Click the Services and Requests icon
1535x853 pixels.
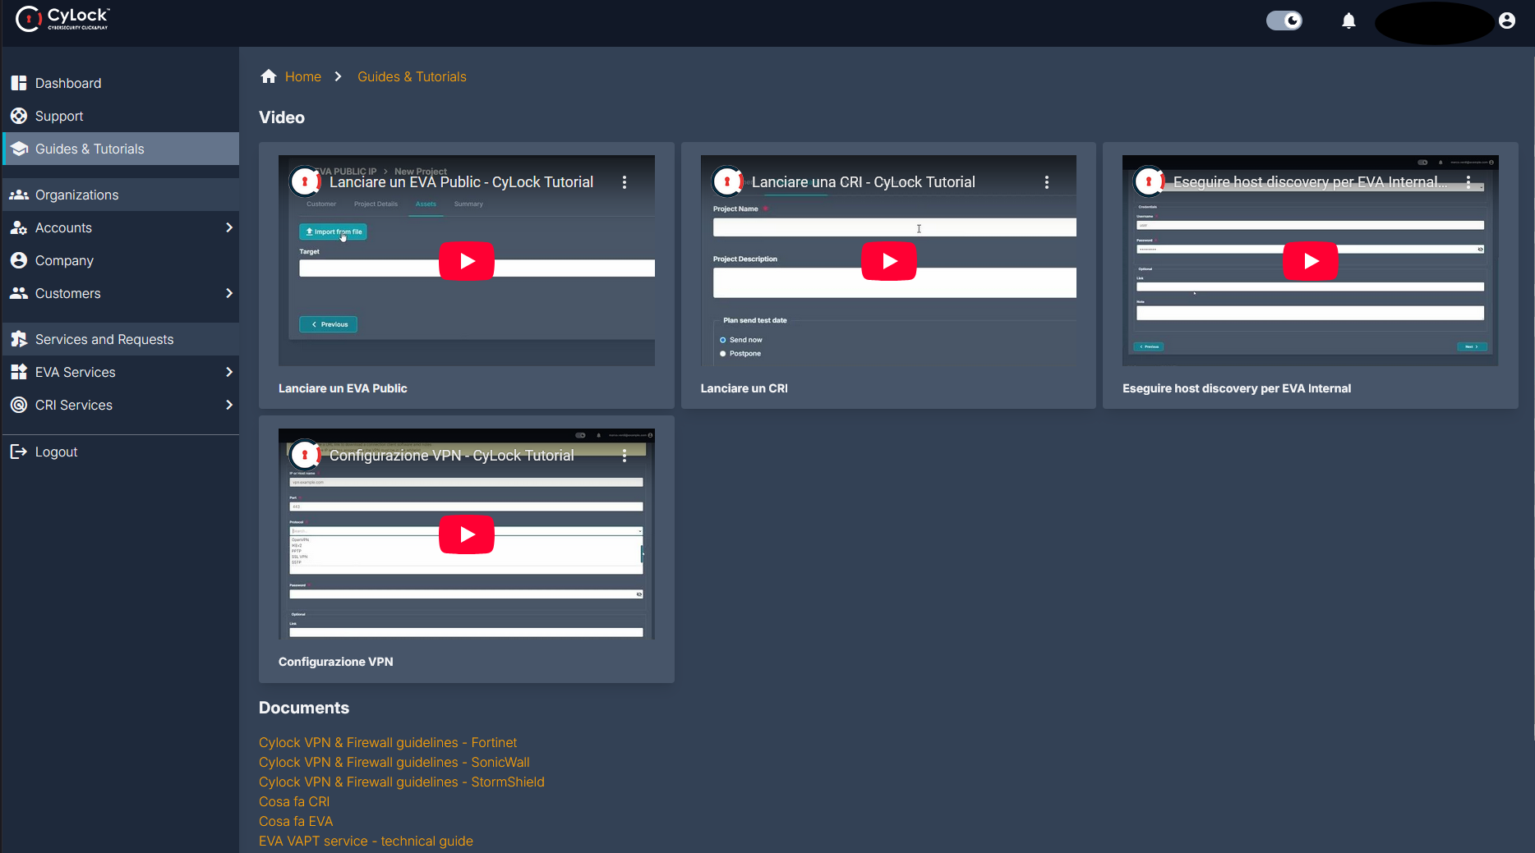[19, 339]
